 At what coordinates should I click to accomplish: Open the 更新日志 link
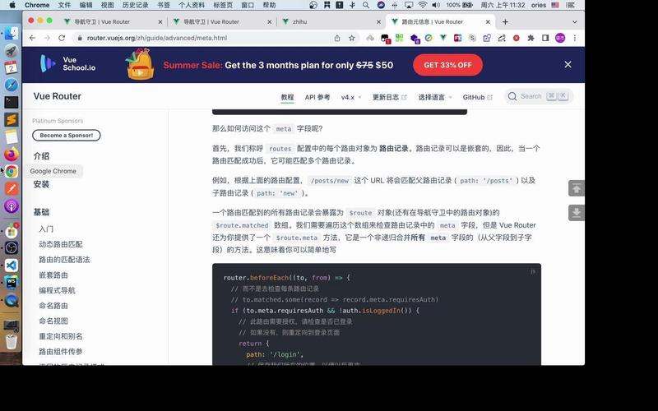point(389,97)
